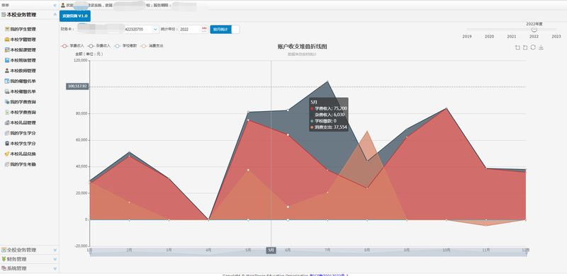Expand the 财务管理 panel
Screen dimensions: 567x276
click(29, 259)
